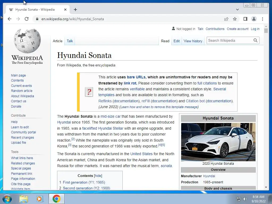272x204 pixels.
Task: Open the Log in link
Action: [255, 29]
